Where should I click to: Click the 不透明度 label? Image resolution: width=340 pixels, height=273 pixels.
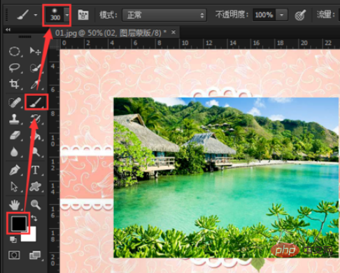(232, 15)
